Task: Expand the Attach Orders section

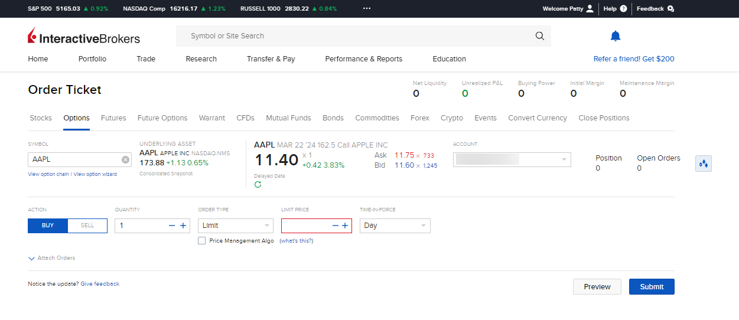Action: 51,258
